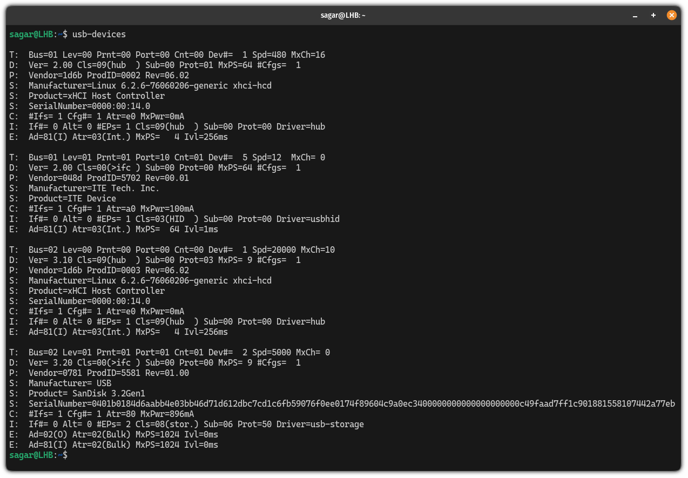Click the maximize button

tap(653, 16)
